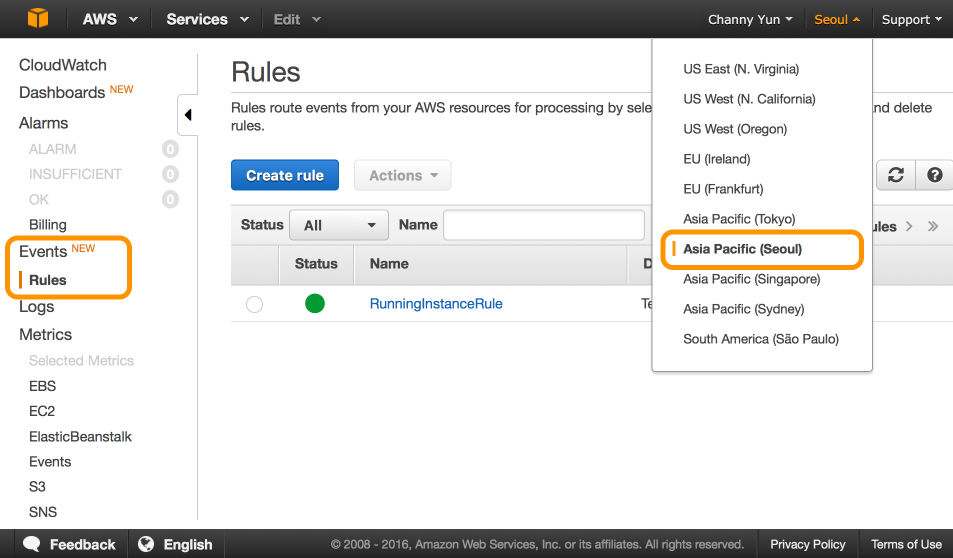Refresh the rules list
Screen dimensions: 953x558
coord(896,175)
